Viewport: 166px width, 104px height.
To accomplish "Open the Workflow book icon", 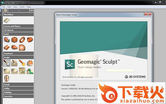I will coord(7,20).
